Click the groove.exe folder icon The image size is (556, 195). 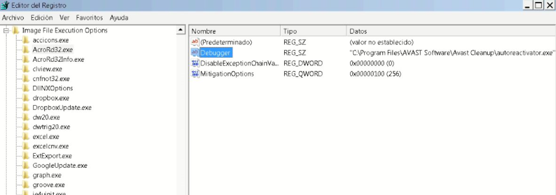coord(26,185)
